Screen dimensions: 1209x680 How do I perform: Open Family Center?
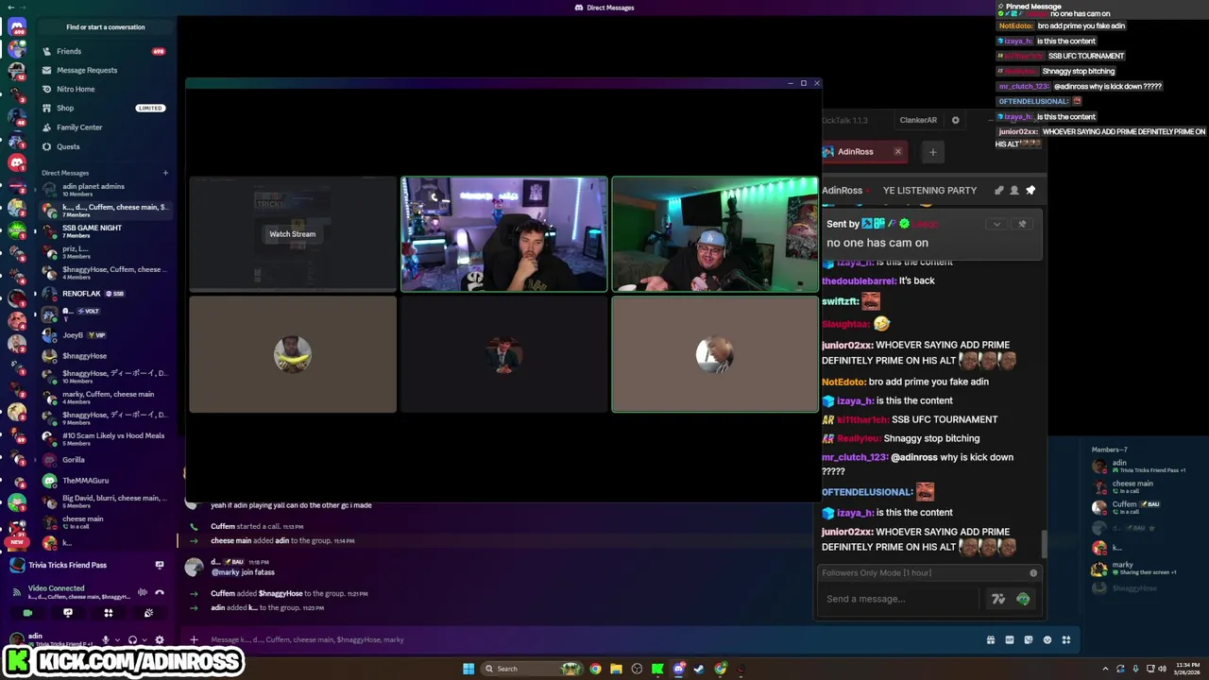106,127
